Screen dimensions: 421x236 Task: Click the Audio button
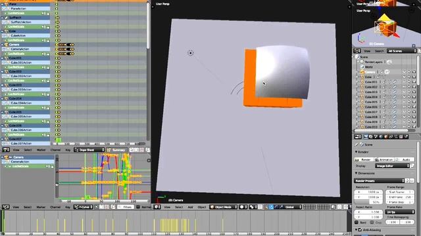pos(405,159)
